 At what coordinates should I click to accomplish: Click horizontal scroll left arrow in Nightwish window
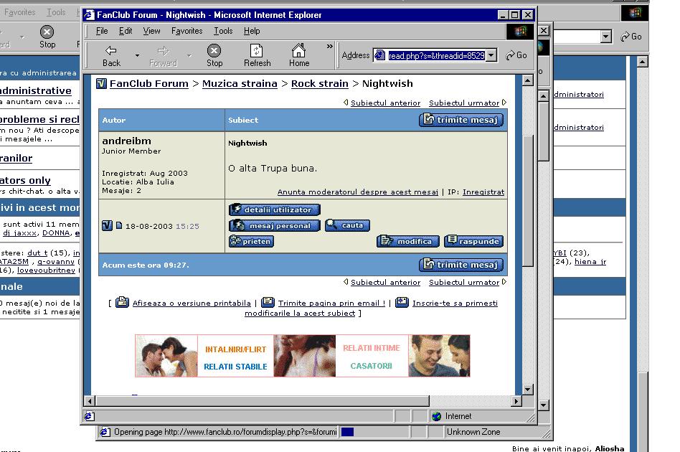point(90,401)
